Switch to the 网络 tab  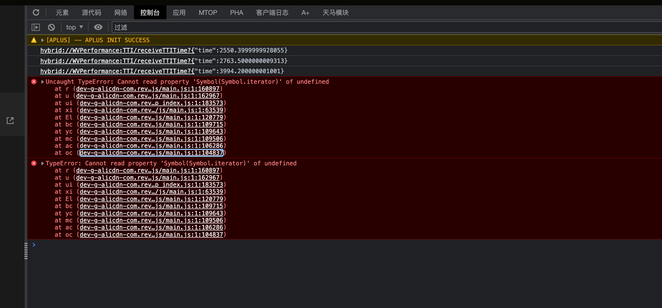120,12
